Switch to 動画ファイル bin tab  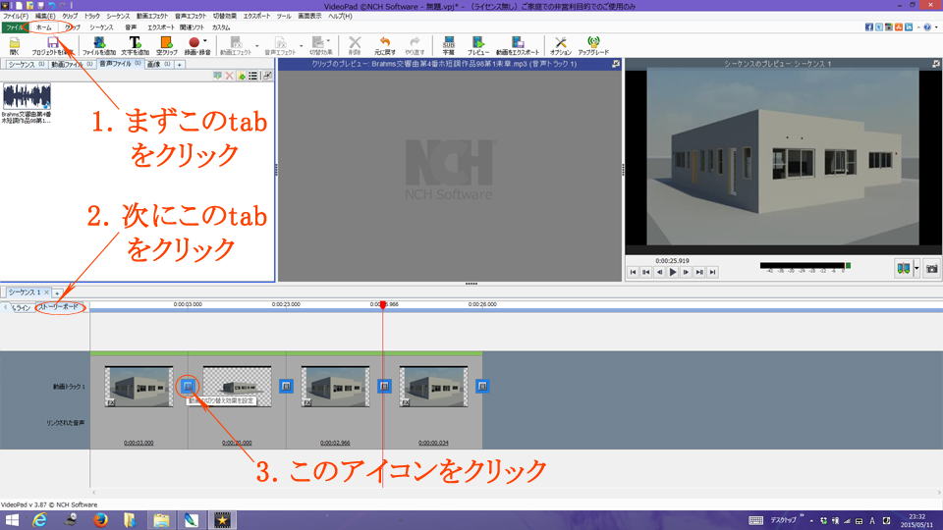click(x=71, y=65)
